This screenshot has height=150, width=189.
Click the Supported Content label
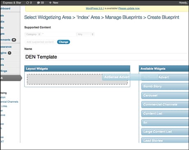37,27
